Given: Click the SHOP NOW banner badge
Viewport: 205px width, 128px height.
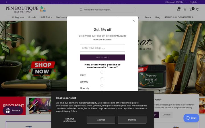Looking at the screenshot, I should [x=42, y=68].
